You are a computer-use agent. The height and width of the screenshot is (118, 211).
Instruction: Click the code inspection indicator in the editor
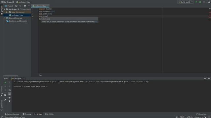pyautogui.click(x=210, y=9)
